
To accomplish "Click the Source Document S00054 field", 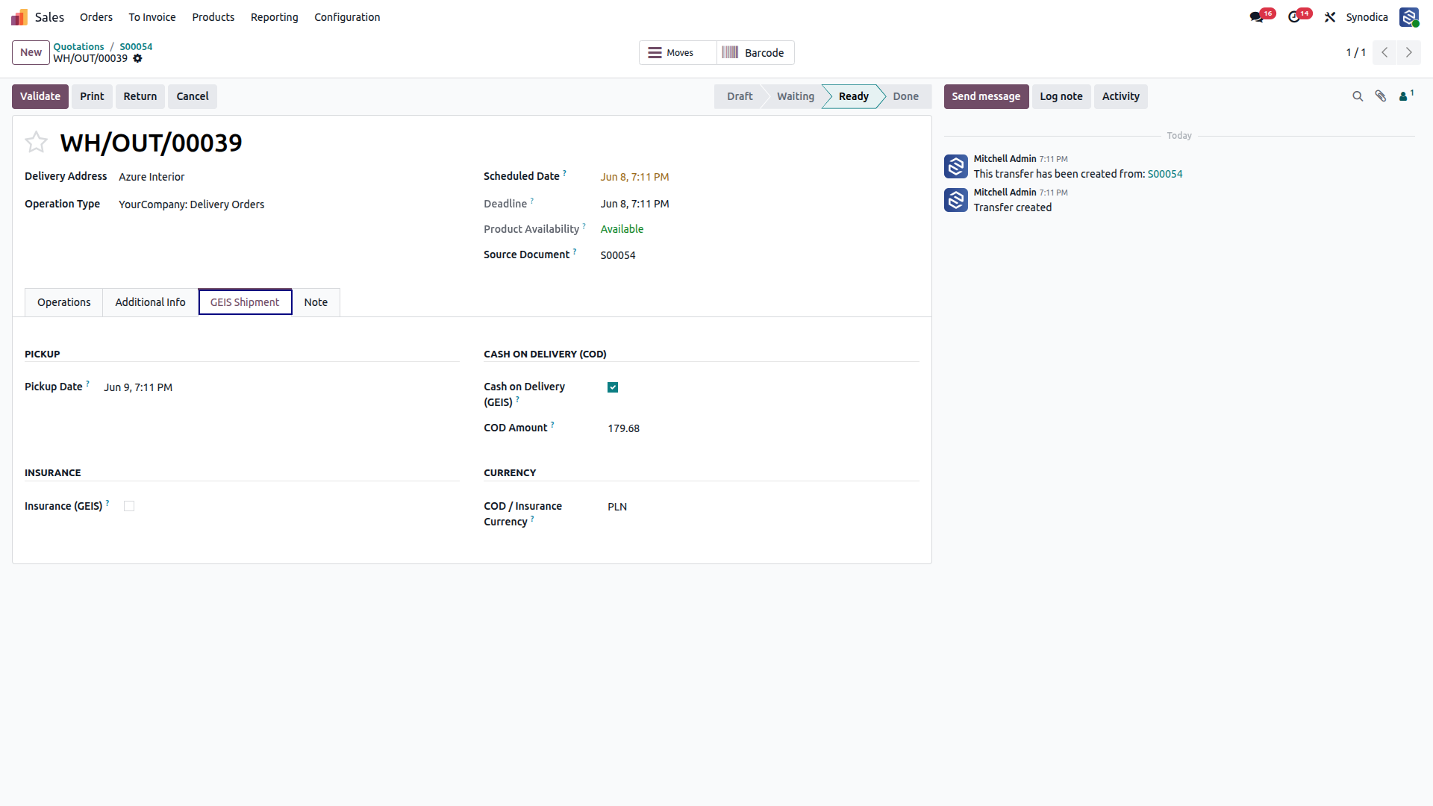I will coord(760,255).
